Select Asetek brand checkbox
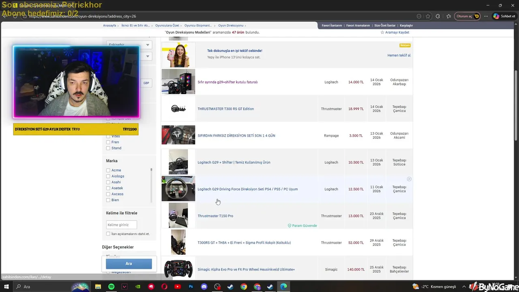The height and width of the screenshot is (292, 519). 108,188
